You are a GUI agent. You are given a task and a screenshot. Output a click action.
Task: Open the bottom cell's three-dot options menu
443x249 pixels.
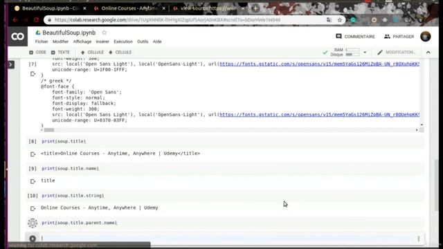click(418, 239)
